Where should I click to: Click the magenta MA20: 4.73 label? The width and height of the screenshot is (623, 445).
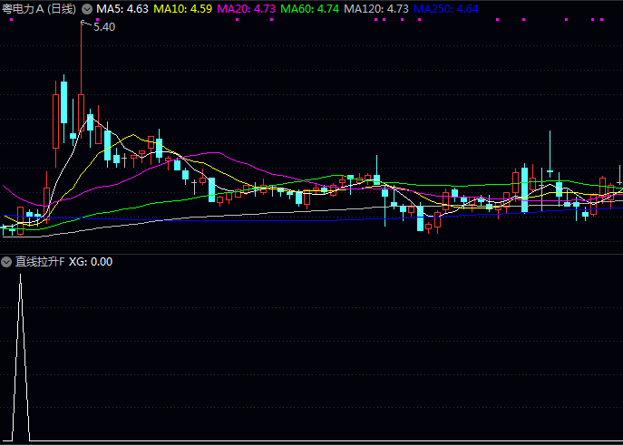click(x=247, y=8)
